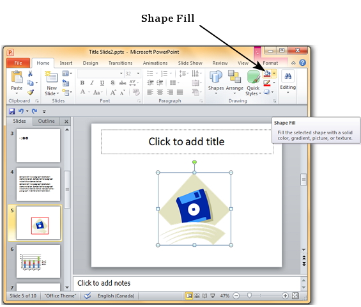361x307 pixels.
Task: Open the Shapes gallery
Action: 216,83
